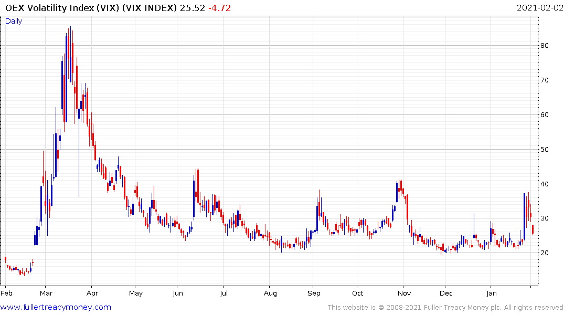The width and height of the screenshot is (564, 315).
Task: Click the Feb x-axis label
Action: 6,293
